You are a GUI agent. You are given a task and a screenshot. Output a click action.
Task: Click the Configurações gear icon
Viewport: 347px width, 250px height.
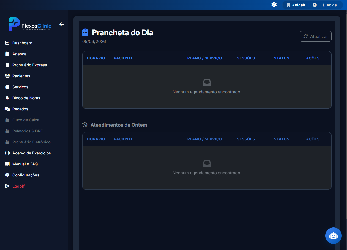click(7, 175)
